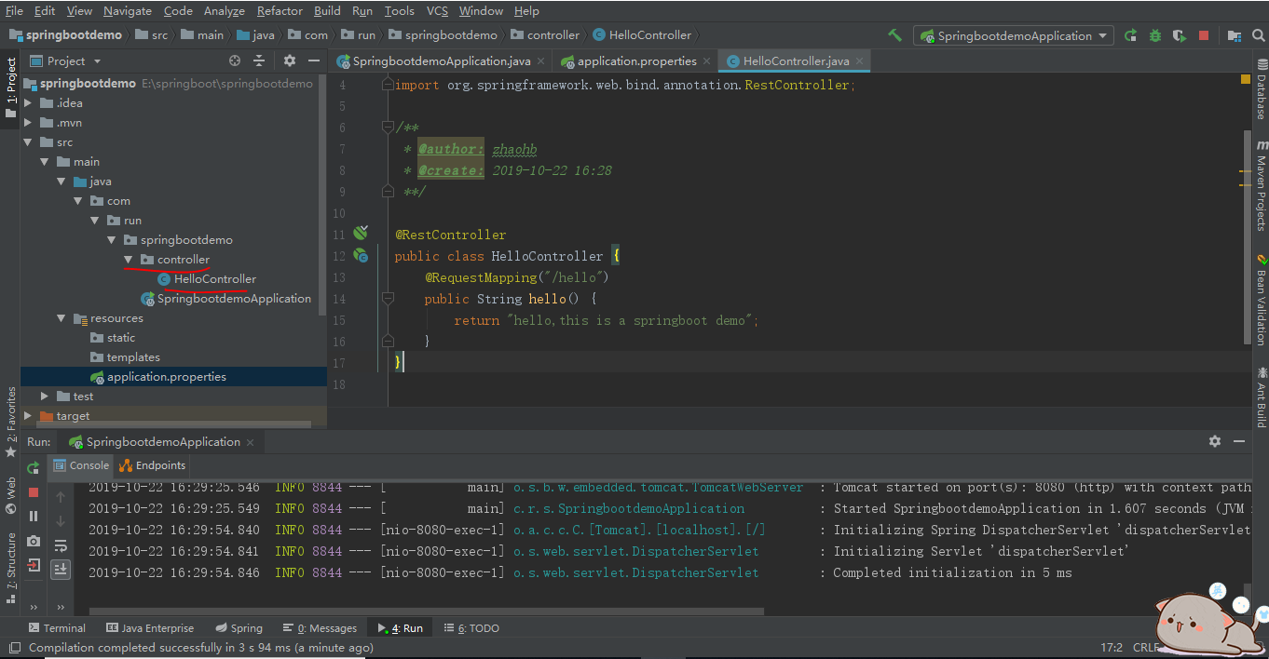Open the Terminal tool window
The image size is (1269, 659).
tap(57, 628)
